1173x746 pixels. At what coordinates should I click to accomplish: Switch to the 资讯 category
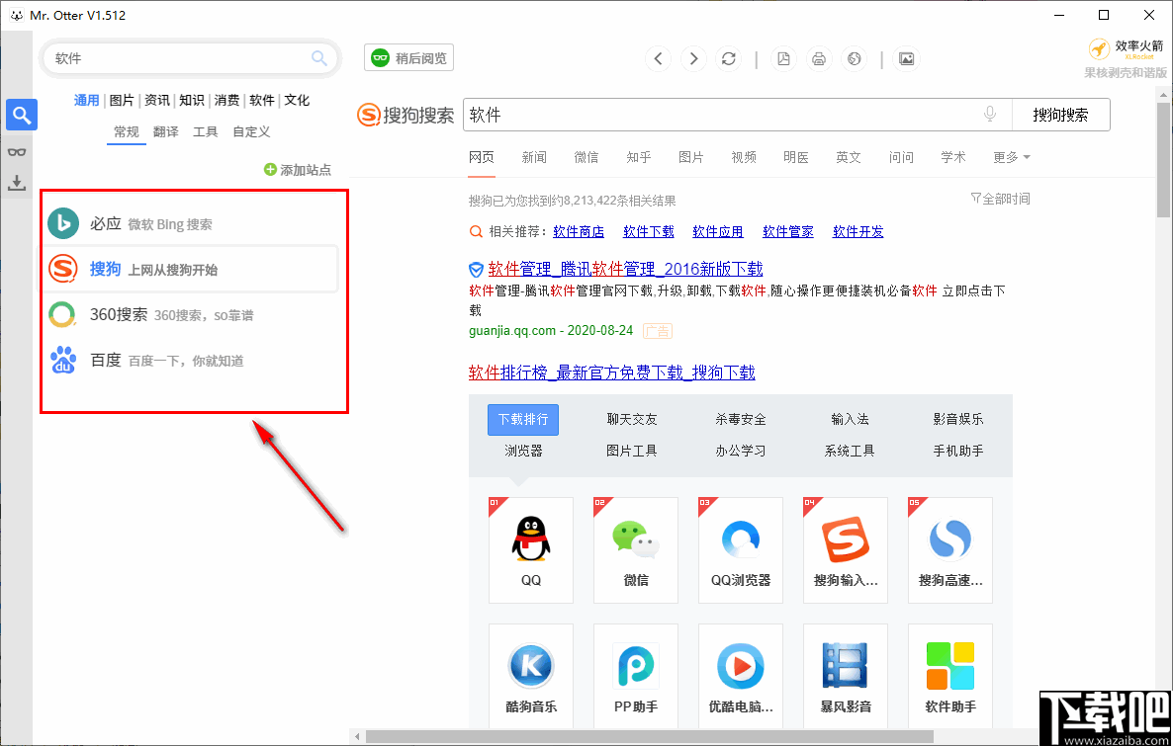(x=156, y=100)
